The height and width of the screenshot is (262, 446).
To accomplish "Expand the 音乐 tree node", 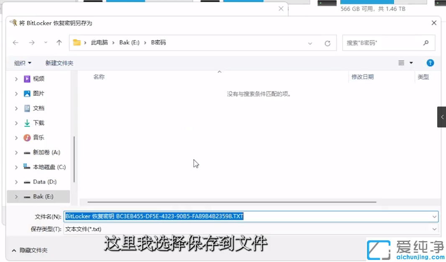I will click(16, 138).
